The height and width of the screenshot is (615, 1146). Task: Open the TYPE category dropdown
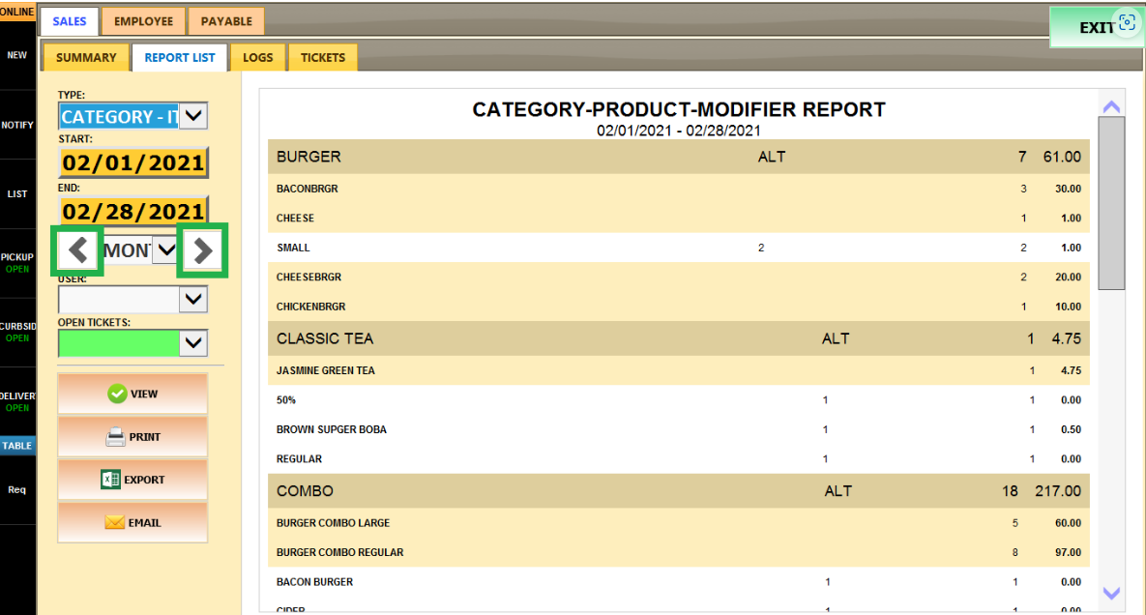[x=194, y=117]
